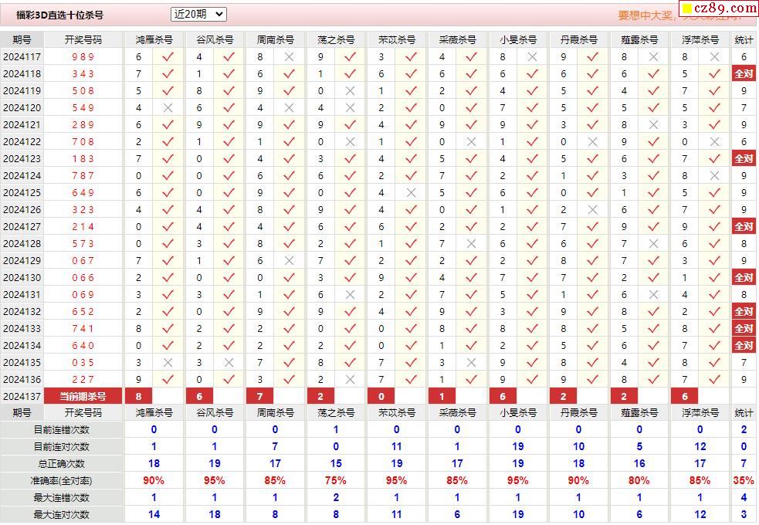Click the 14 in the 最大连对次数 row

pyautogui.click(x=154, y=515)
